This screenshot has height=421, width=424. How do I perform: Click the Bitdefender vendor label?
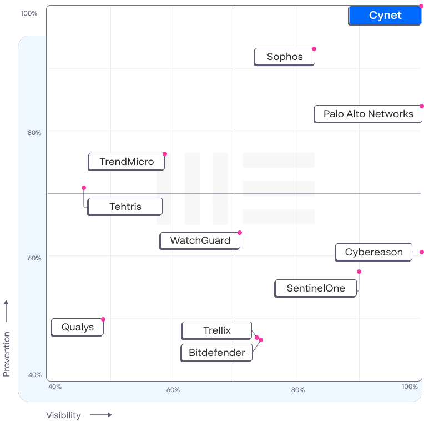[216, 353]
